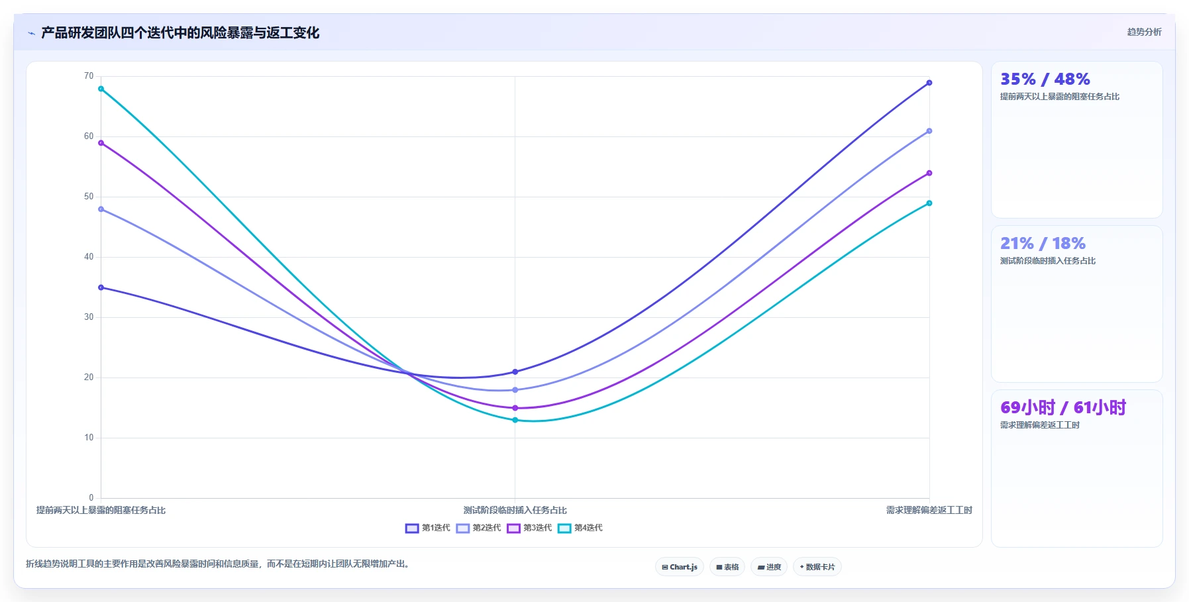Image resolution: width=1189 pixels, height=602 pixels.
Task: Toggle 第1迭代 series in chart legend
Action: pyautogui.click(x=428, y=528)
